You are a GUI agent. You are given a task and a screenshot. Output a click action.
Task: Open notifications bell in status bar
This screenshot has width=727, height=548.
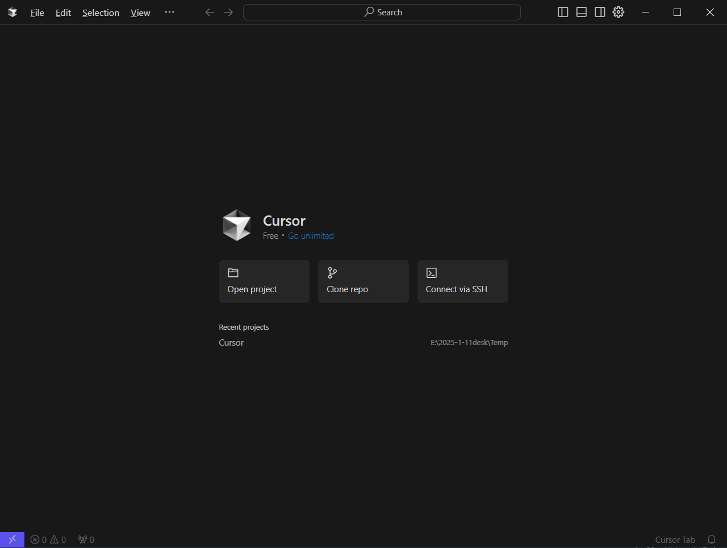click(x=711, y=539)
